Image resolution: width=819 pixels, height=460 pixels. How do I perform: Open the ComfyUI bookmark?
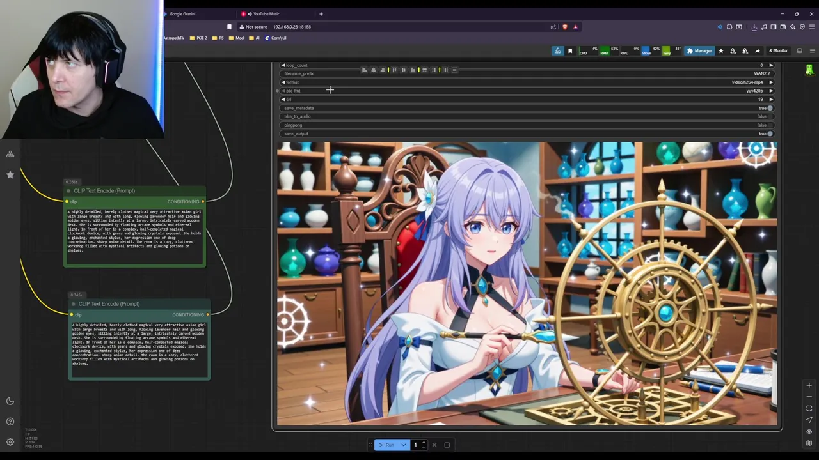(x=275, y=38)
